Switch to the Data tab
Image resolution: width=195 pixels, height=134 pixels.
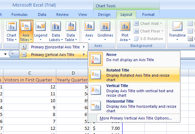click(x=42, y=15)
